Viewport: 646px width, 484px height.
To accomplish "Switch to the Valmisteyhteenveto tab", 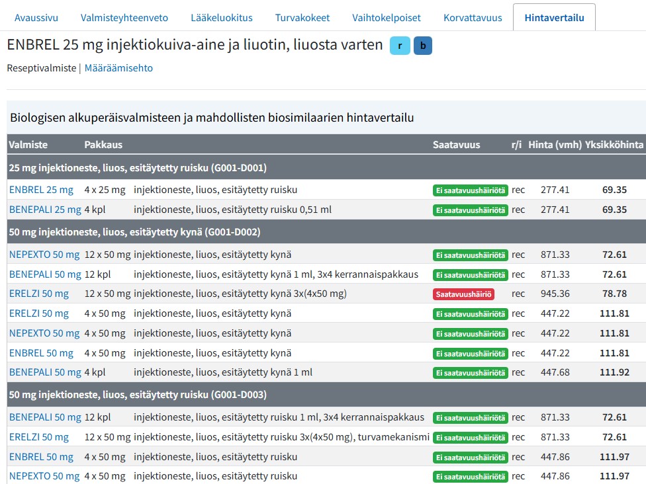I will (124, 18).
